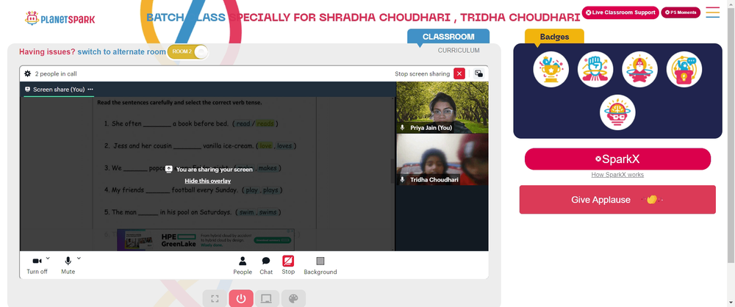Expand microphone options chevron
This screenshot has height=307, width=735.
[x=79, y=258]
